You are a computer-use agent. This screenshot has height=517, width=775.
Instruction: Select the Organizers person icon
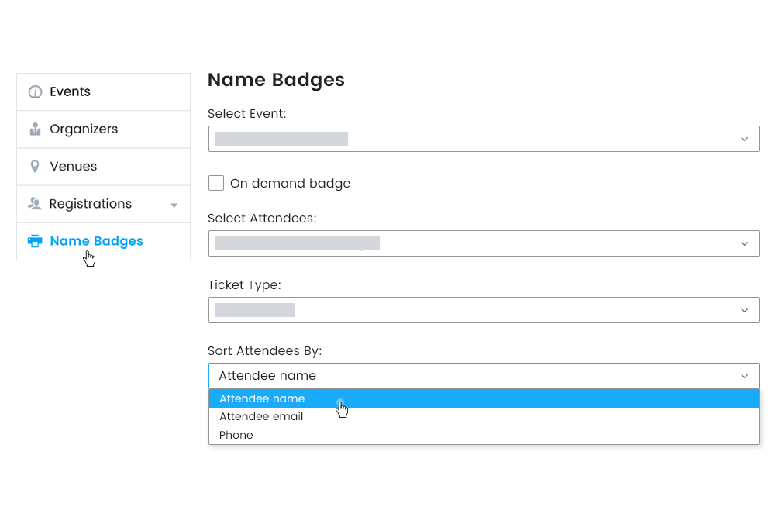click(x=35, y=129)
